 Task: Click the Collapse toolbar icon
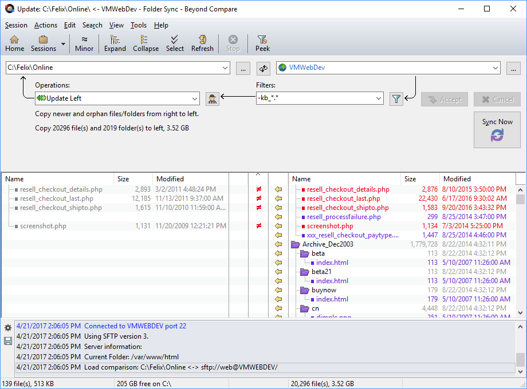[x=145, y=43]
